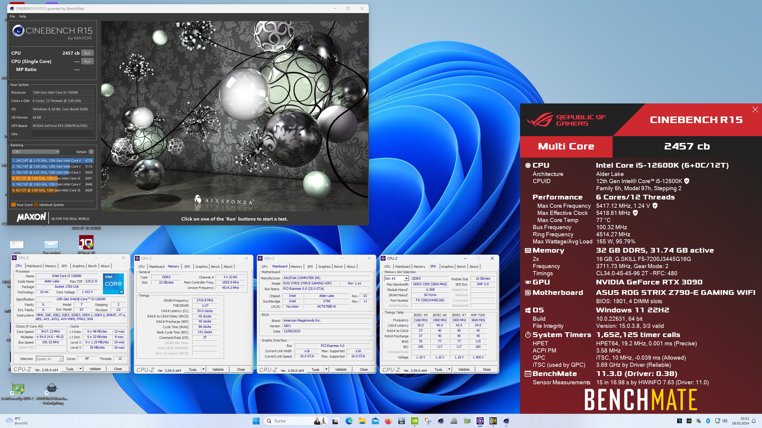
Task: Click the rightmost Cinebench taskbar icon
Action: click(506, 421)
